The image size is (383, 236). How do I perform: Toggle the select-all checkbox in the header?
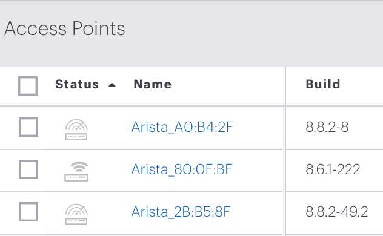28,86
